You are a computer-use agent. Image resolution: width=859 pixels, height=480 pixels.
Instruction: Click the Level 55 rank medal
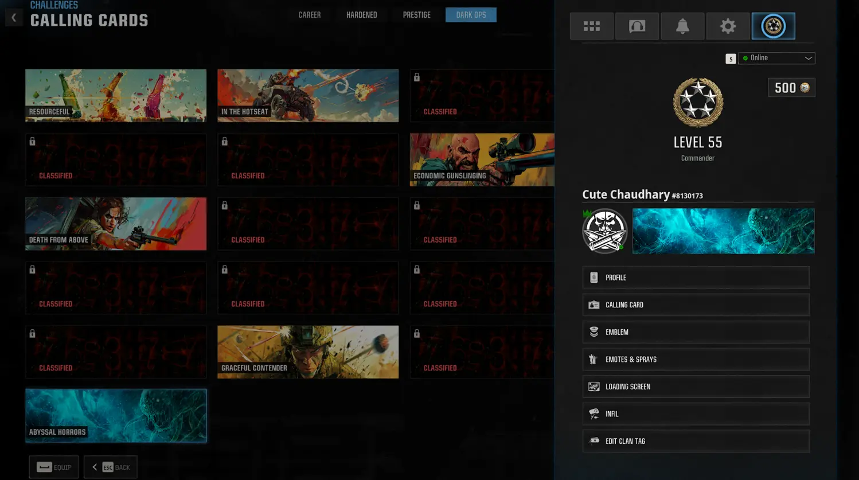697,103
